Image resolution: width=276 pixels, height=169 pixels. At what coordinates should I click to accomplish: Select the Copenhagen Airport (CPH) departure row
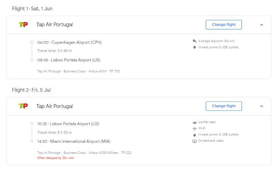69,42
